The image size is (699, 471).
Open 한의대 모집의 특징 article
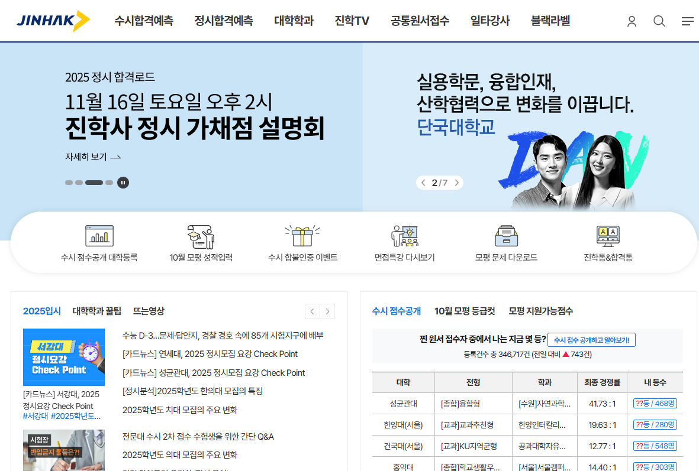(x=192, y=391)
